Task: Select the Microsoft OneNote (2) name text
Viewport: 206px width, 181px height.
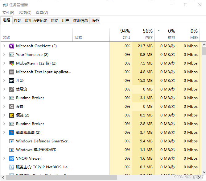Action: coord(36,46)
